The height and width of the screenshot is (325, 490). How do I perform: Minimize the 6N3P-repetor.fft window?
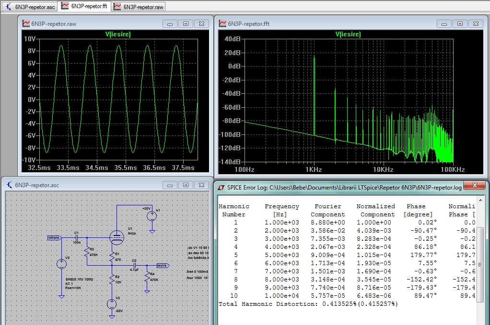pyautogui.click(x=444, y=24)
